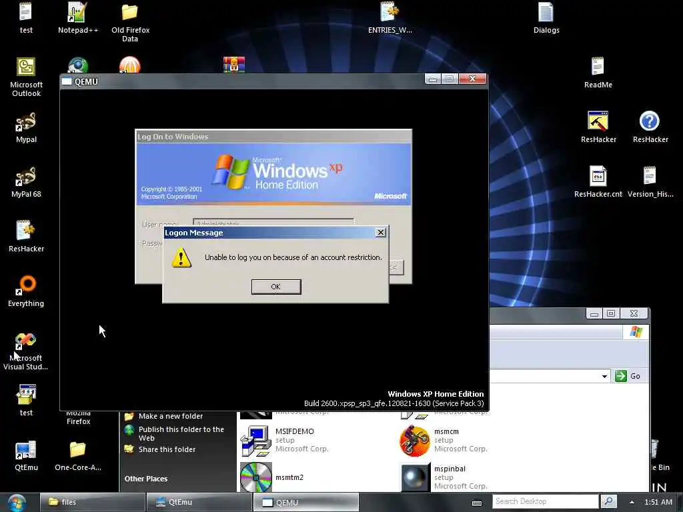
Task: Open WinRAR archive icon behind QEMU window
Action: click(x=234, y=65)
